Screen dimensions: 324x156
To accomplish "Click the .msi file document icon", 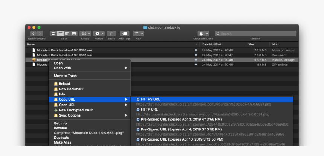I will click(34, 55).
